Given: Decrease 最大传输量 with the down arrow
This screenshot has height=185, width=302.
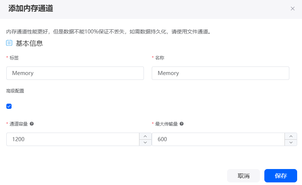Looking at the screenshot, I should point(291,143).
